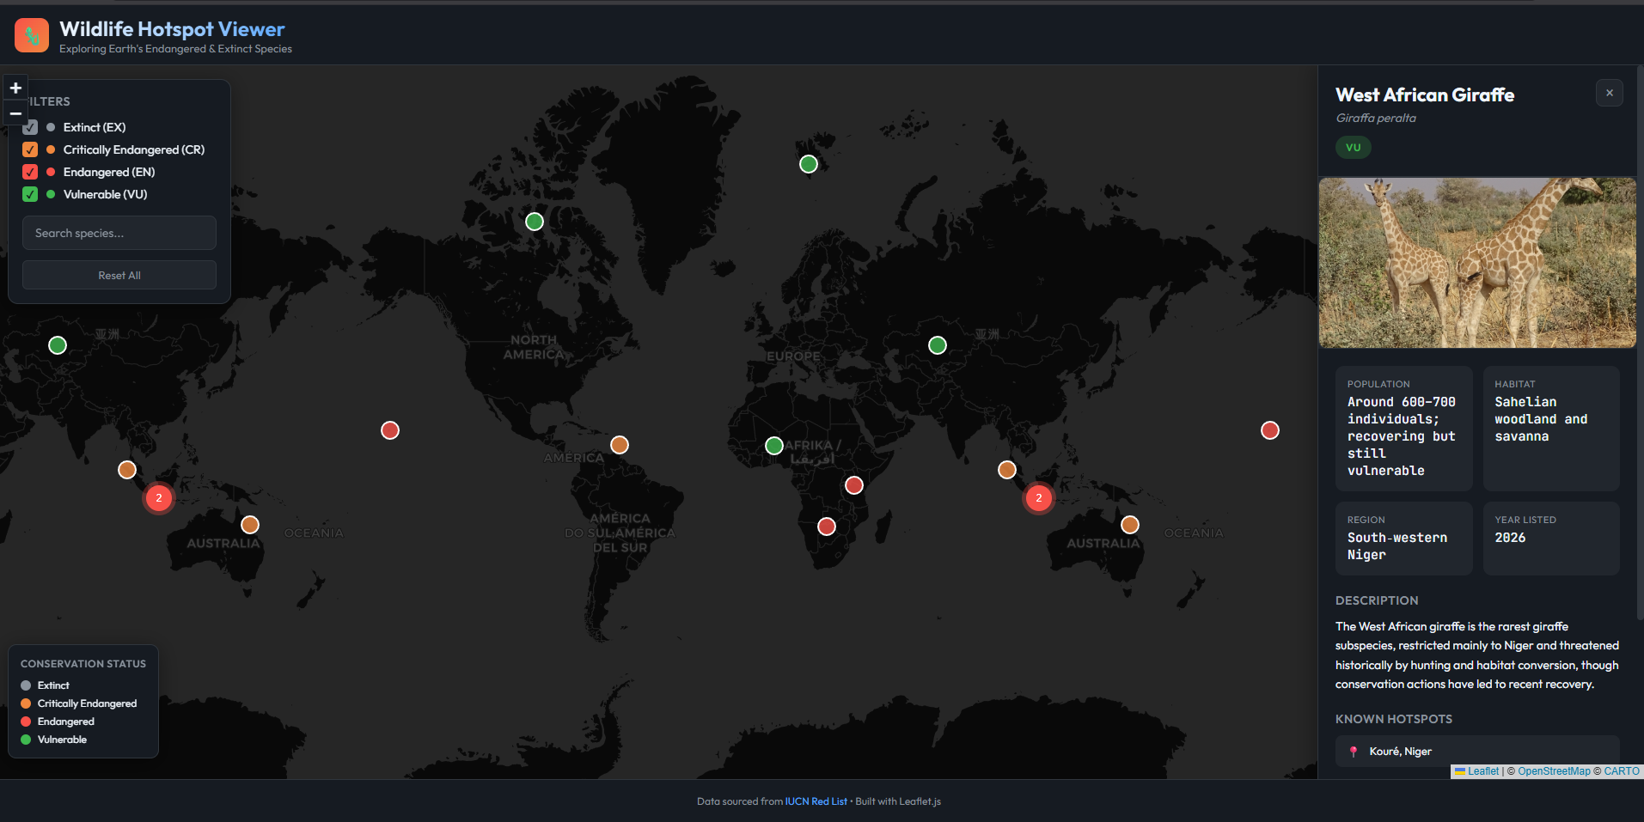Select the green marker north of Scandinavia
This screenshot has height=822, width=1644.
tap(809, 164)
